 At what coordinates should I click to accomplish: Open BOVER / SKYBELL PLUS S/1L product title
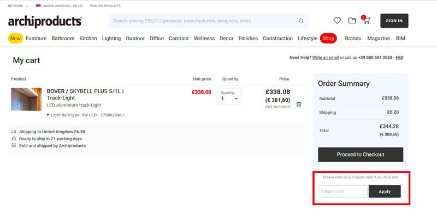[85, 94]
